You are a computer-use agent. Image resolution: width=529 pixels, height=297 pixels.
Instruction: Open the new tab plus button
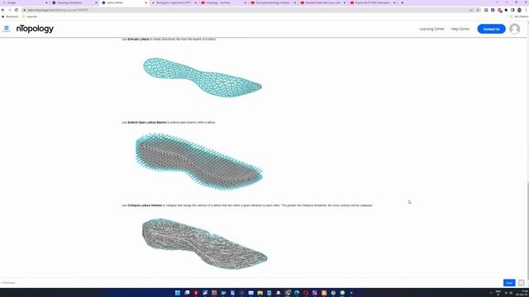403,2
